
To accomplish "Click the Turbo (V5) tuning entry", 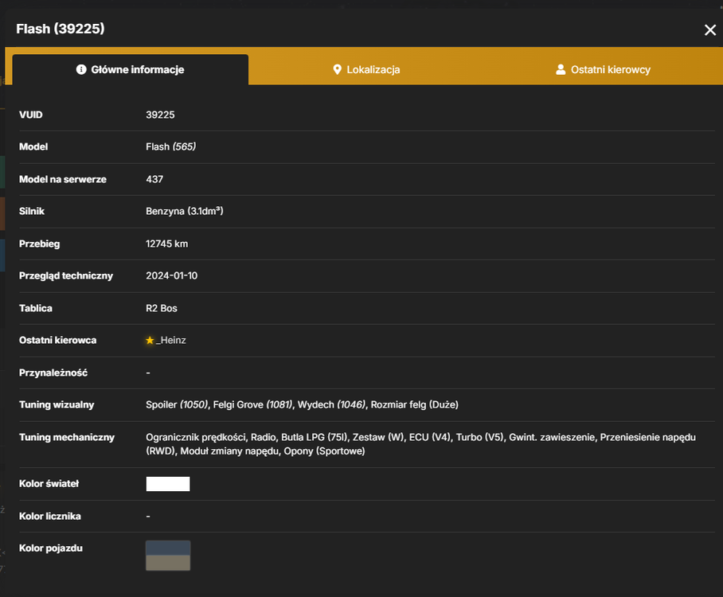I will click(480, 438).
